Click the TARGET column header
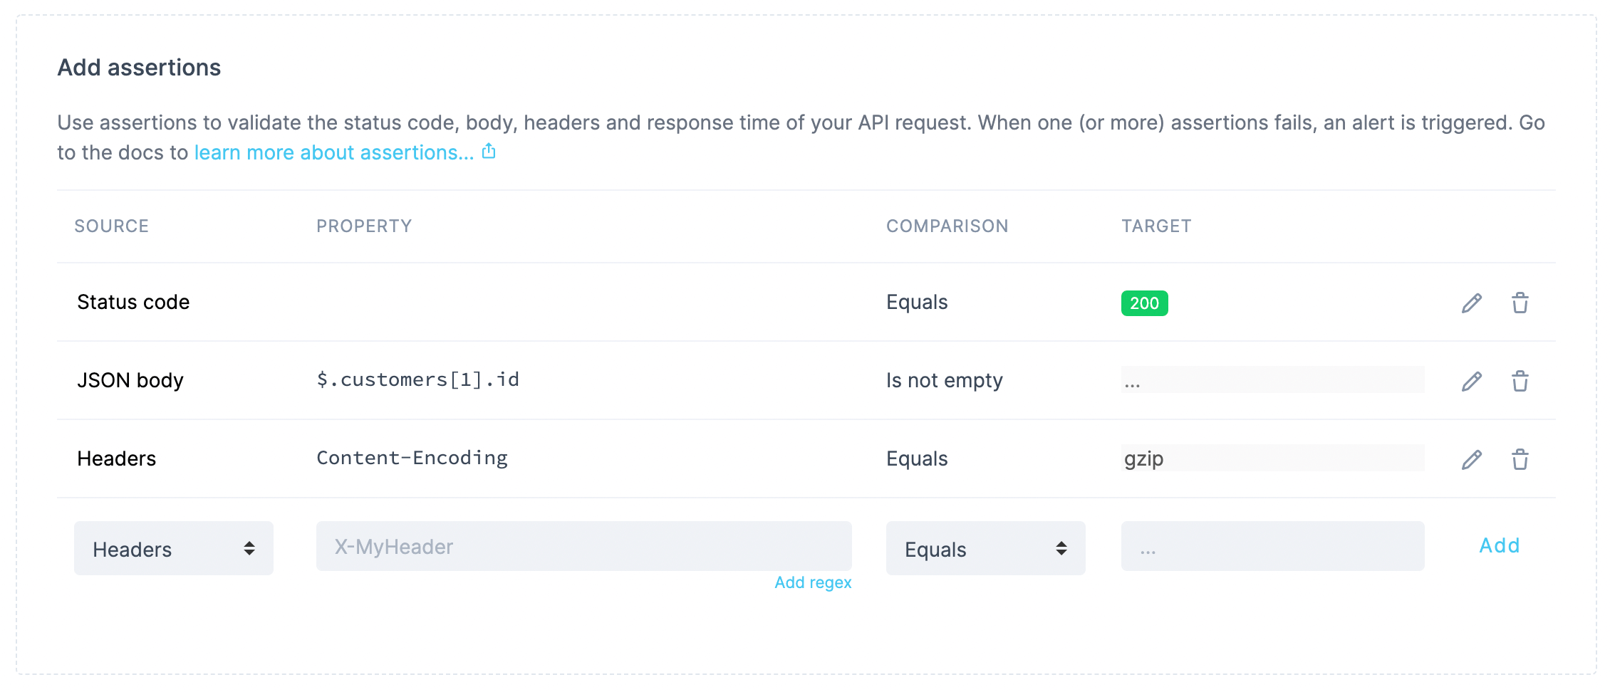The image size is (1610, 692). [x=1155, y=226]
